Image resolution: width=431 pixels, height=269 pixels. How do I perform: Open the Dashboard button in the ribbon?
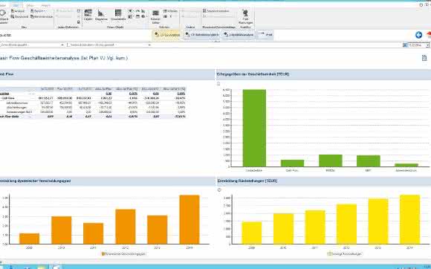point(3,16)
